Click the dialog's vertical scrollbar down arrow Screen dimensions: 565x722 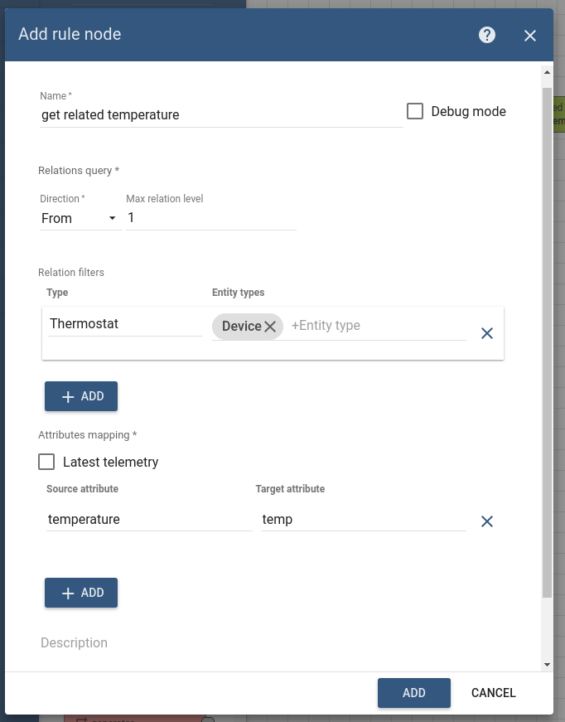[547, 665]
